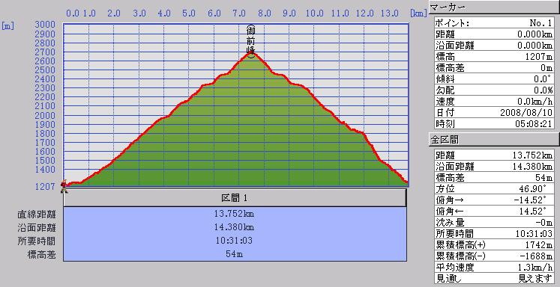Click the 7.0 km distance axis label

239,13
